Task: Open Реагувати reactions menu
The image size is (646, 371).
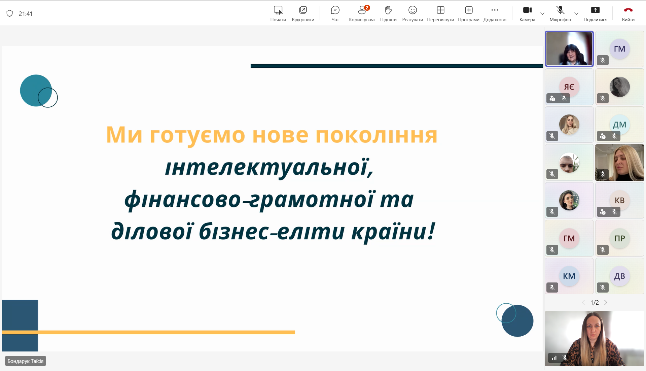Action: tap(412, 13)
